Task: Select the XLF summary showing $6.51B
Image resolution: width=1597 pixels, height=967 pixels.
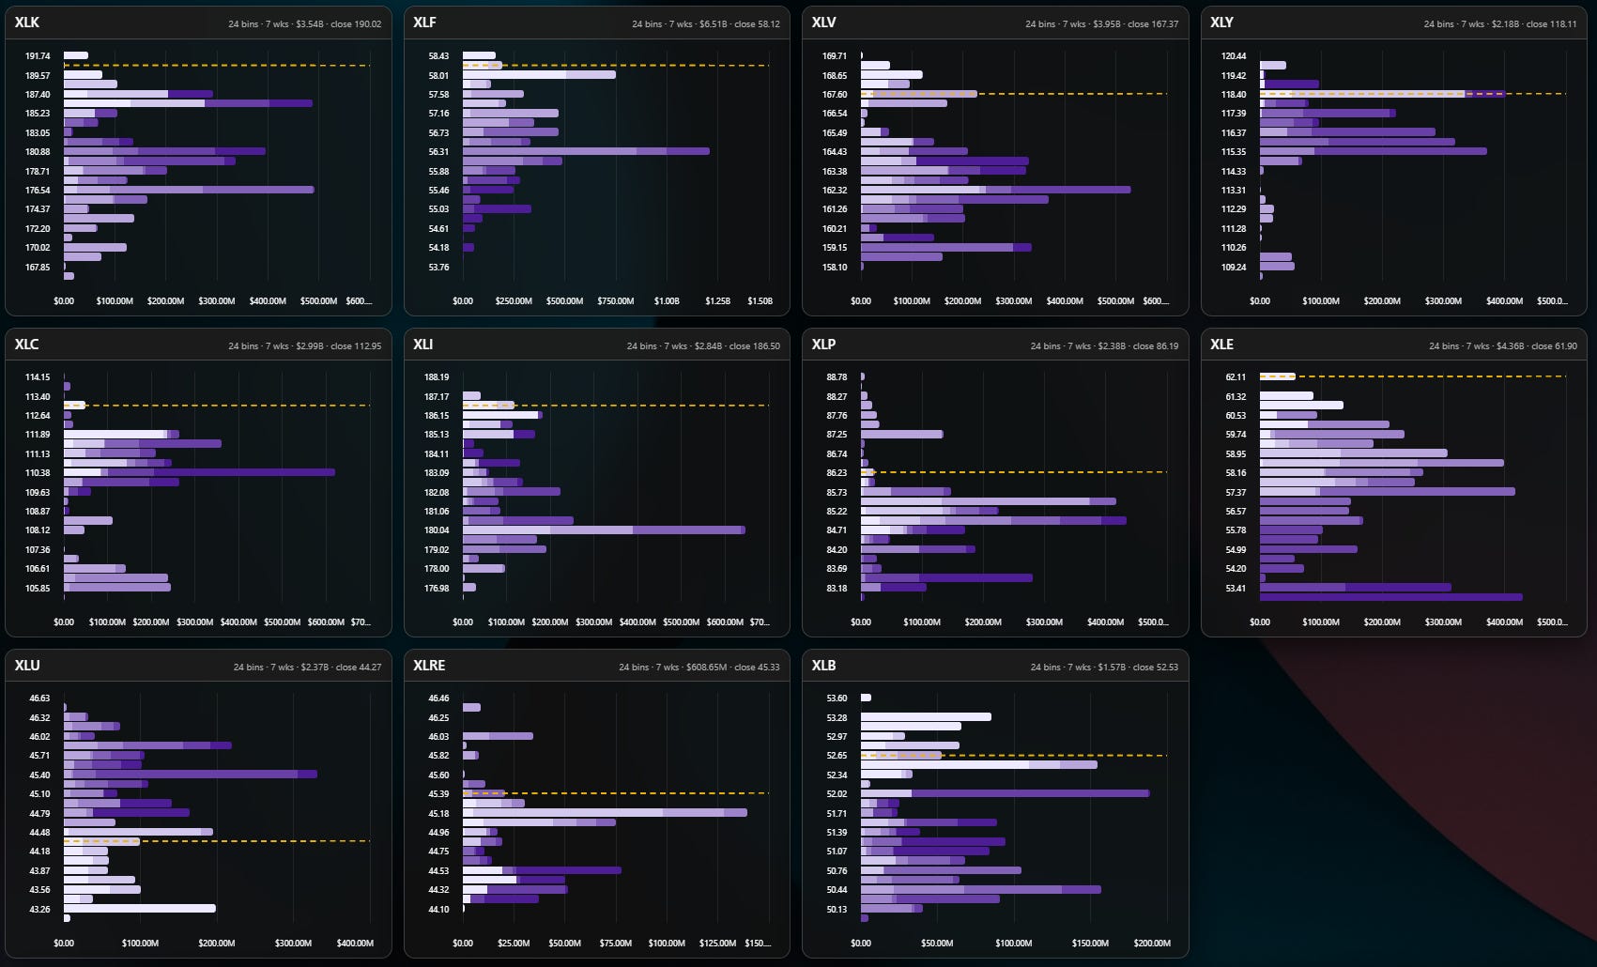Action: 706,23
